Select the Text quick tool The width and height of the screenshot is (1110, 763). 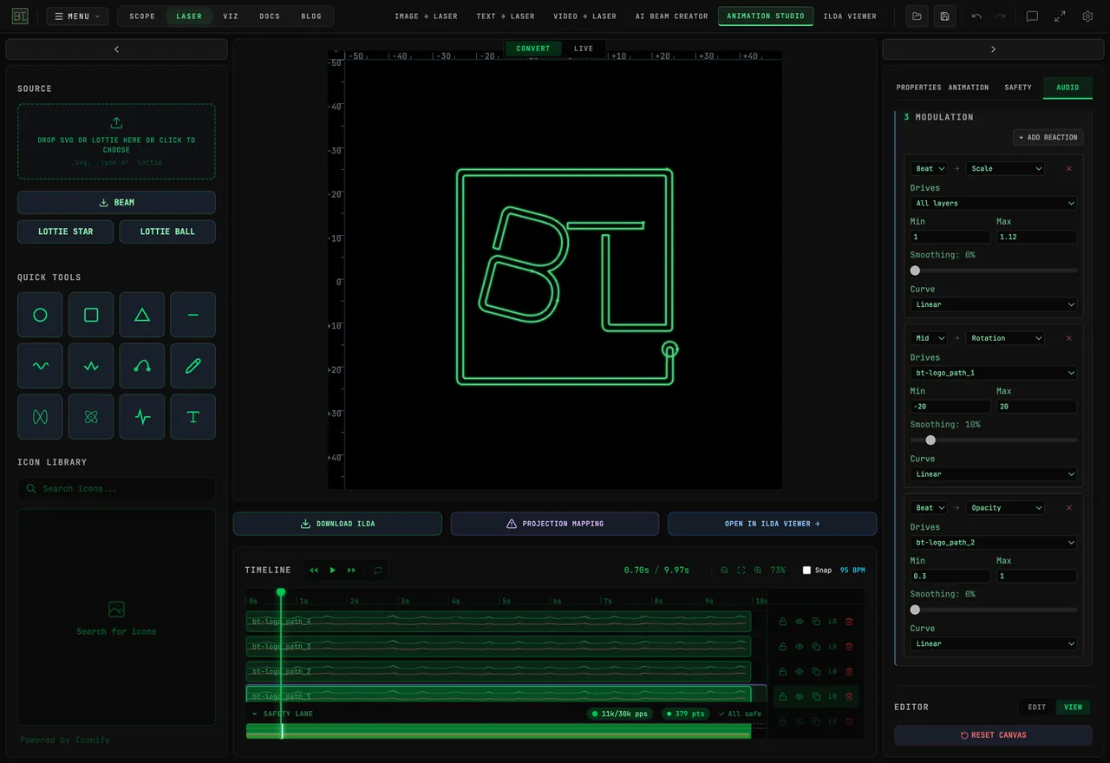click(193, 417)
